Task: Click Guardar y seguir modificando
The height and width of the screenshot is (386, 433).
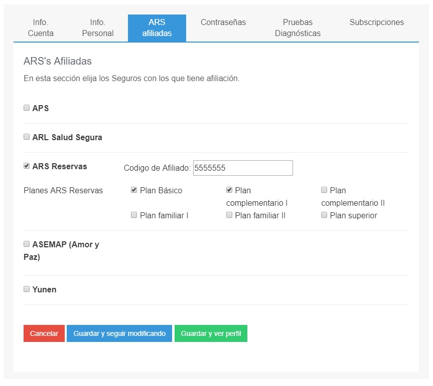Action: [x=119, y=333]
